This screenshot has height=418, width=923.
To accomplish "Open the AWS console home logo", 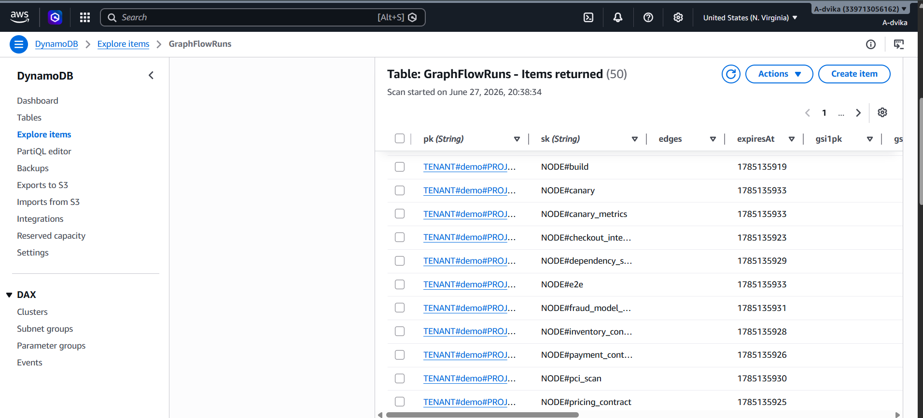I will click(20, 17).
